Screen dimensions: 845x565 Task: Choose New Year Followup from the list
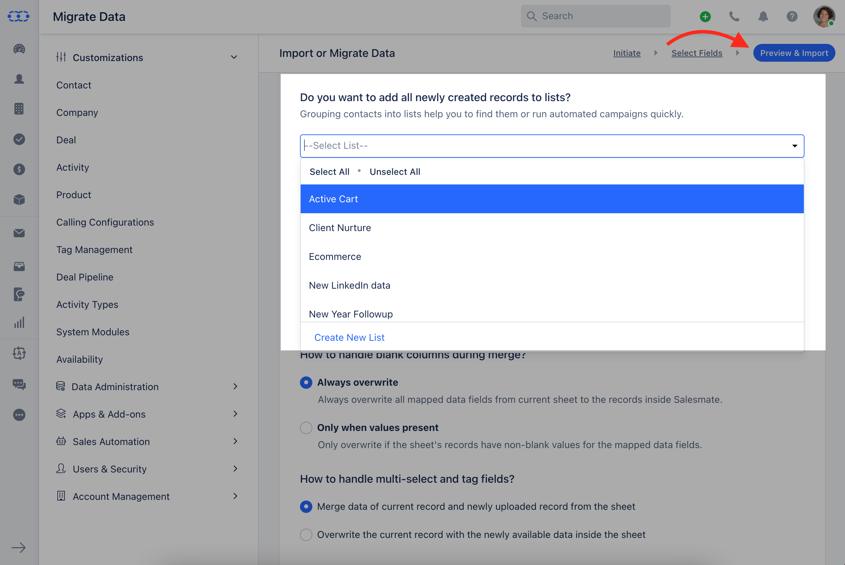coord(552,312)
